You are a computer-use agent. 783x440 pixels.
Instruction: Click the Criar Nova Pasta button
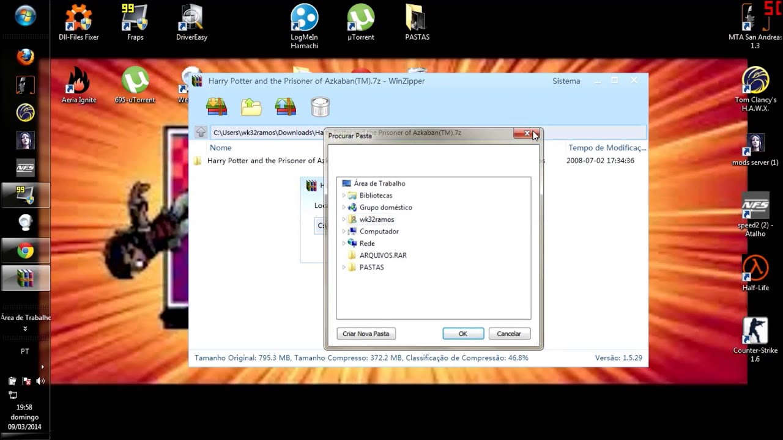pyautogui.click(x=366, y=334)
